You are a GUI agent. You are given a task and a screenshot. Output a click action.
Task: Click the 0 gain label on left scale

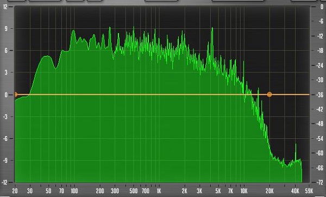tap(5, 95)
